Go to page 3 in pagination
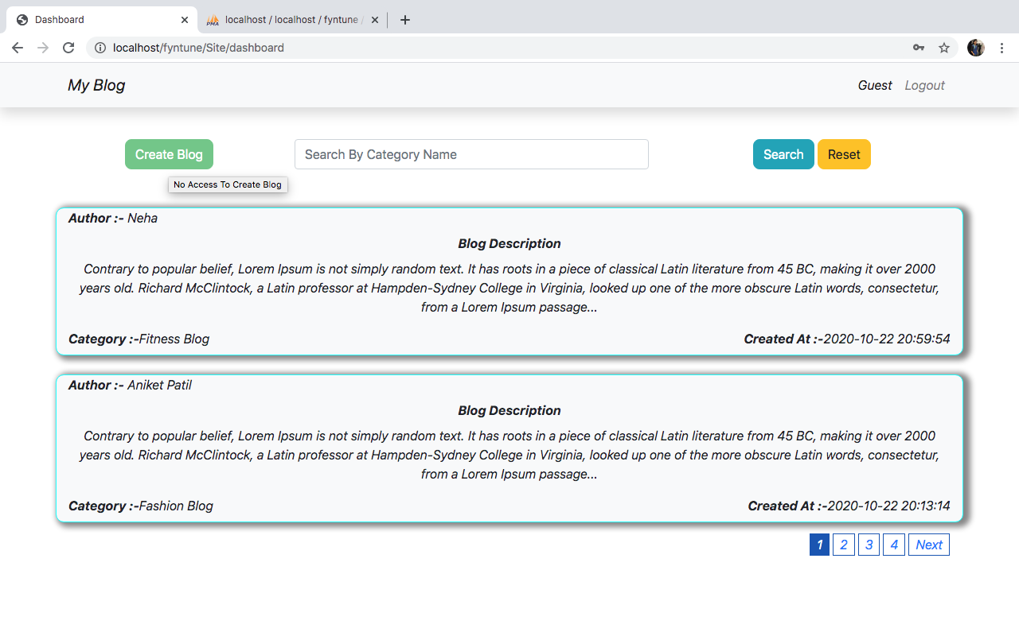The image size is (1019, 636). (x=869, y=545)
